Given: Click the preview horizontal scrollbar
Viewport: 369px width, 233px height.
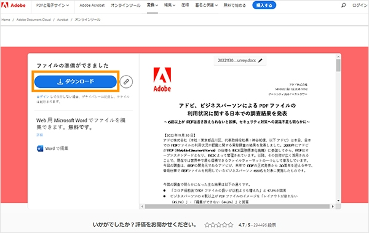Looking at the screenshot, I should point(237,207).
